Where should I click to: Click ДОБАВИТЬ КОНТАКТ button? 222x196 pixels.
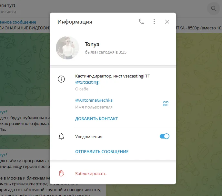tap(96, 119)
